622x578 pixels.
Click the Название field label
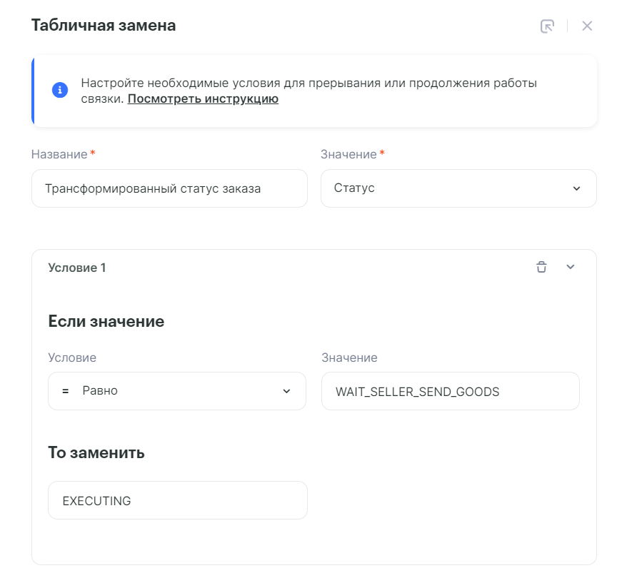(59, 154)
